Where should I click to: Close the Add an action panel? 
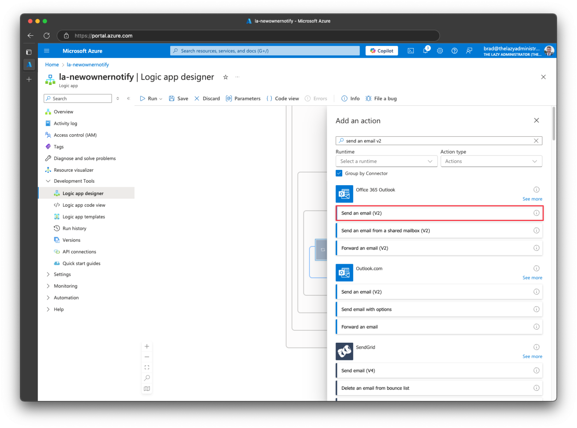pos(536,120)
